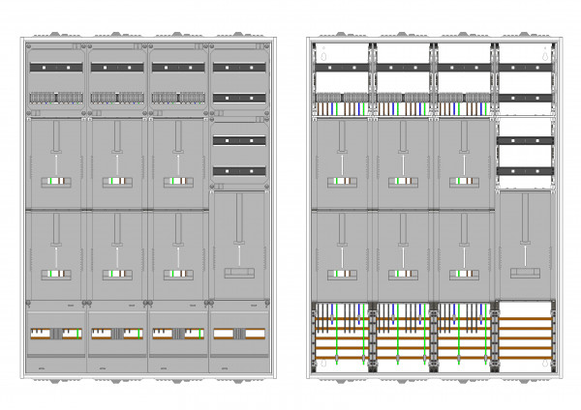Click terminal block of left cabinet's first lower meter panel
This screenshot has height=410, width=581.
point(56,275)
